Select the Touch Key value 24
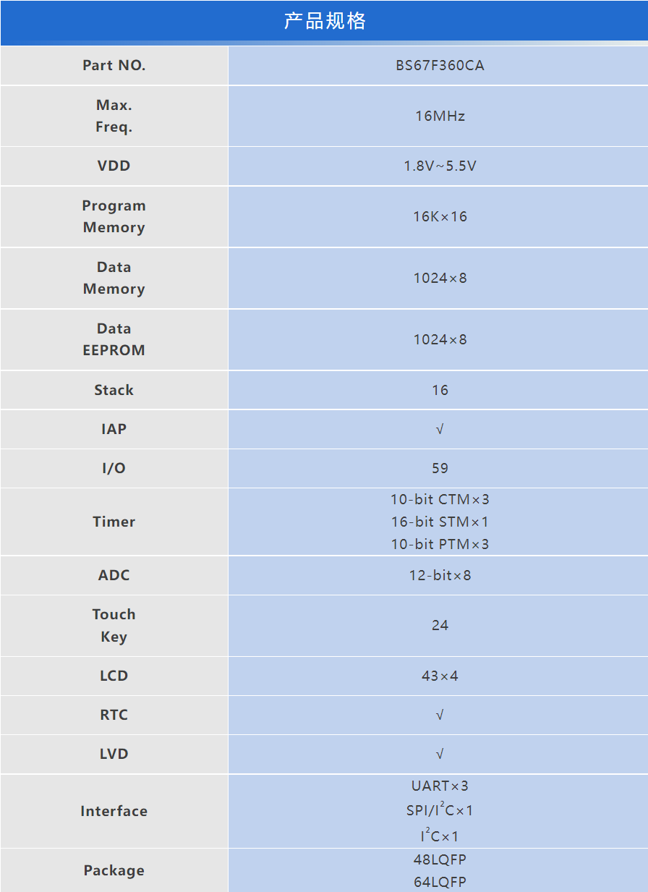This screenshot has width=648, height=892. point(440,625)
